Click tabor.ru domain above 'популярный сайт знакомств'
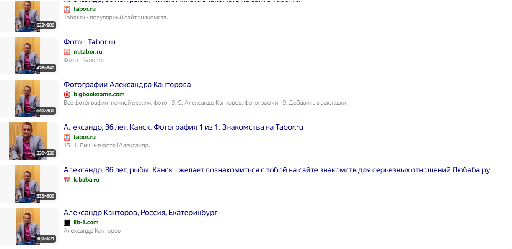The image size is (512, 249). click(85, 9)
